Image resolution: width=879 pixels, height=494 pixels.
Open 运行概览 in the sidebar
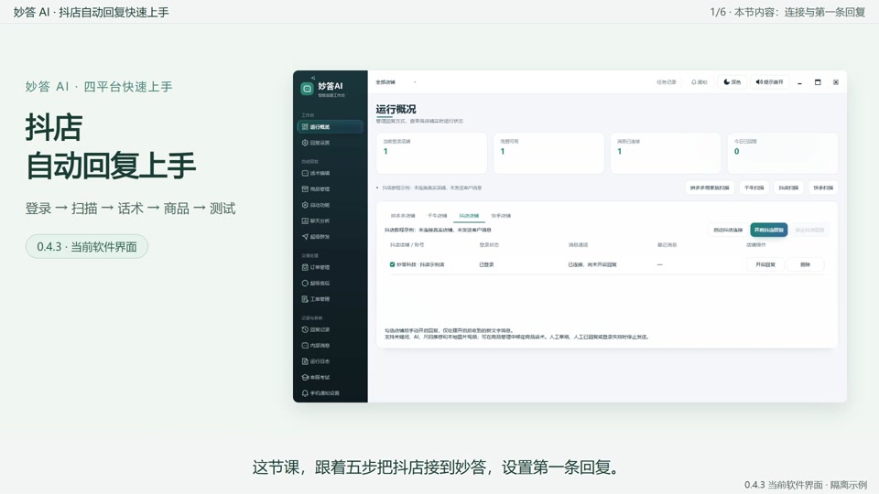click(x=331, y=127)
